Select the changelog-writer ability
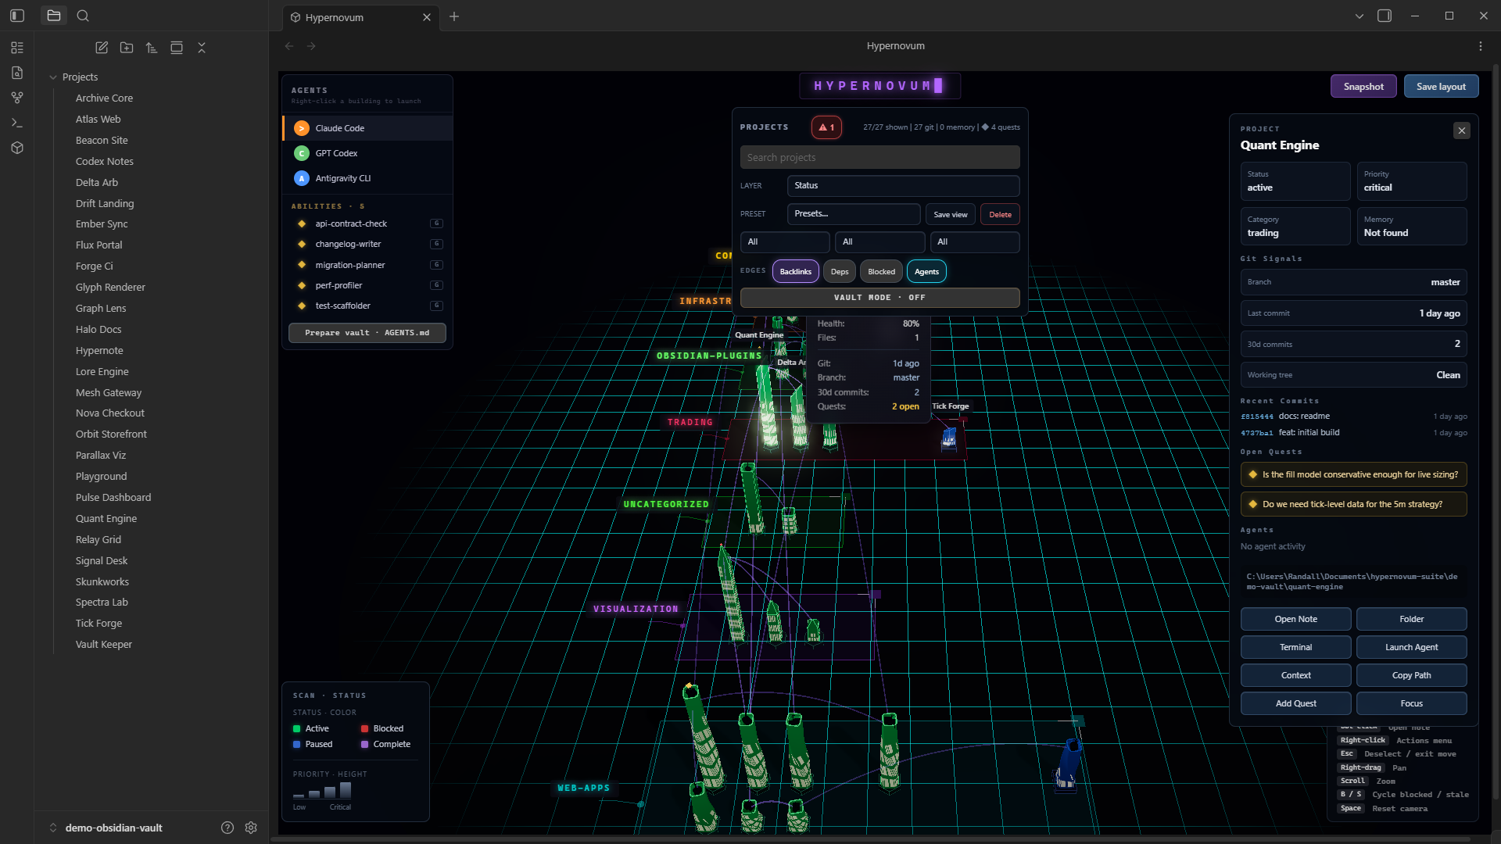 click(x=367, y=245)
